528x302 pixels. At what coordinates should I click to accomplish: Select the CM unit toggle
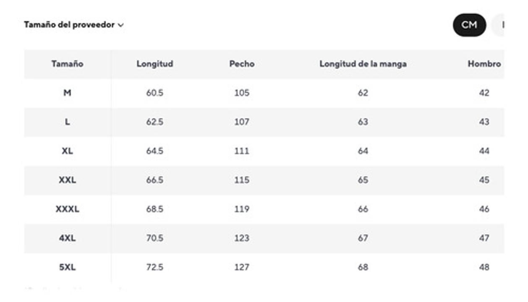click(469, 25)
